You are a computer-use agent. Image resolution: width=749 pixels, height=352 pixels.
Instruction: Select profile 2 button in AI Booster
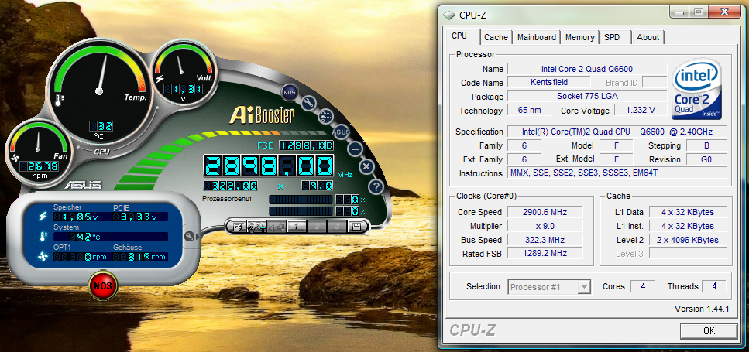coord(317,227)
